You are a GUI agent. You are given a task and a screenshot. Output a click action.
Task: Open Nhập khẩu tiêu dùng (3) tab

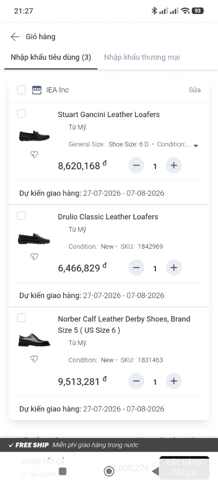click(x=51, y=57)
